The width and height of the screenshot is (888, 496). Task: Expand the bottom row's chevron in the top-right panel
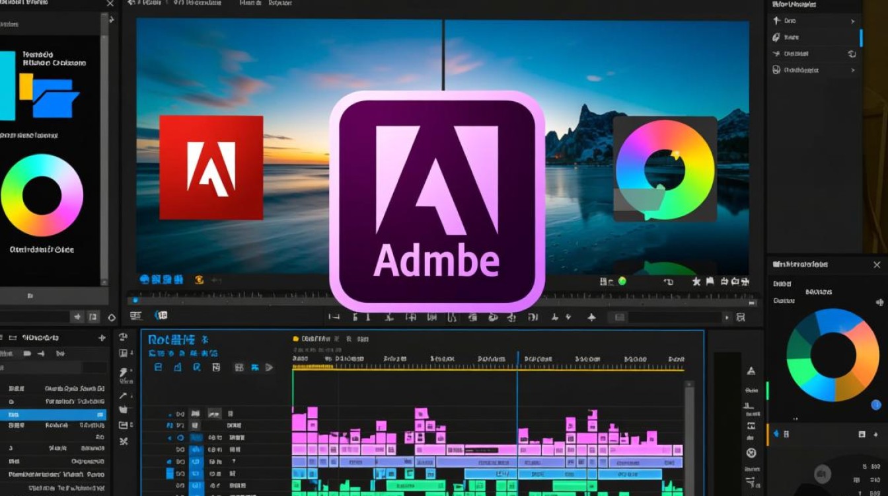tap(852, 70)
